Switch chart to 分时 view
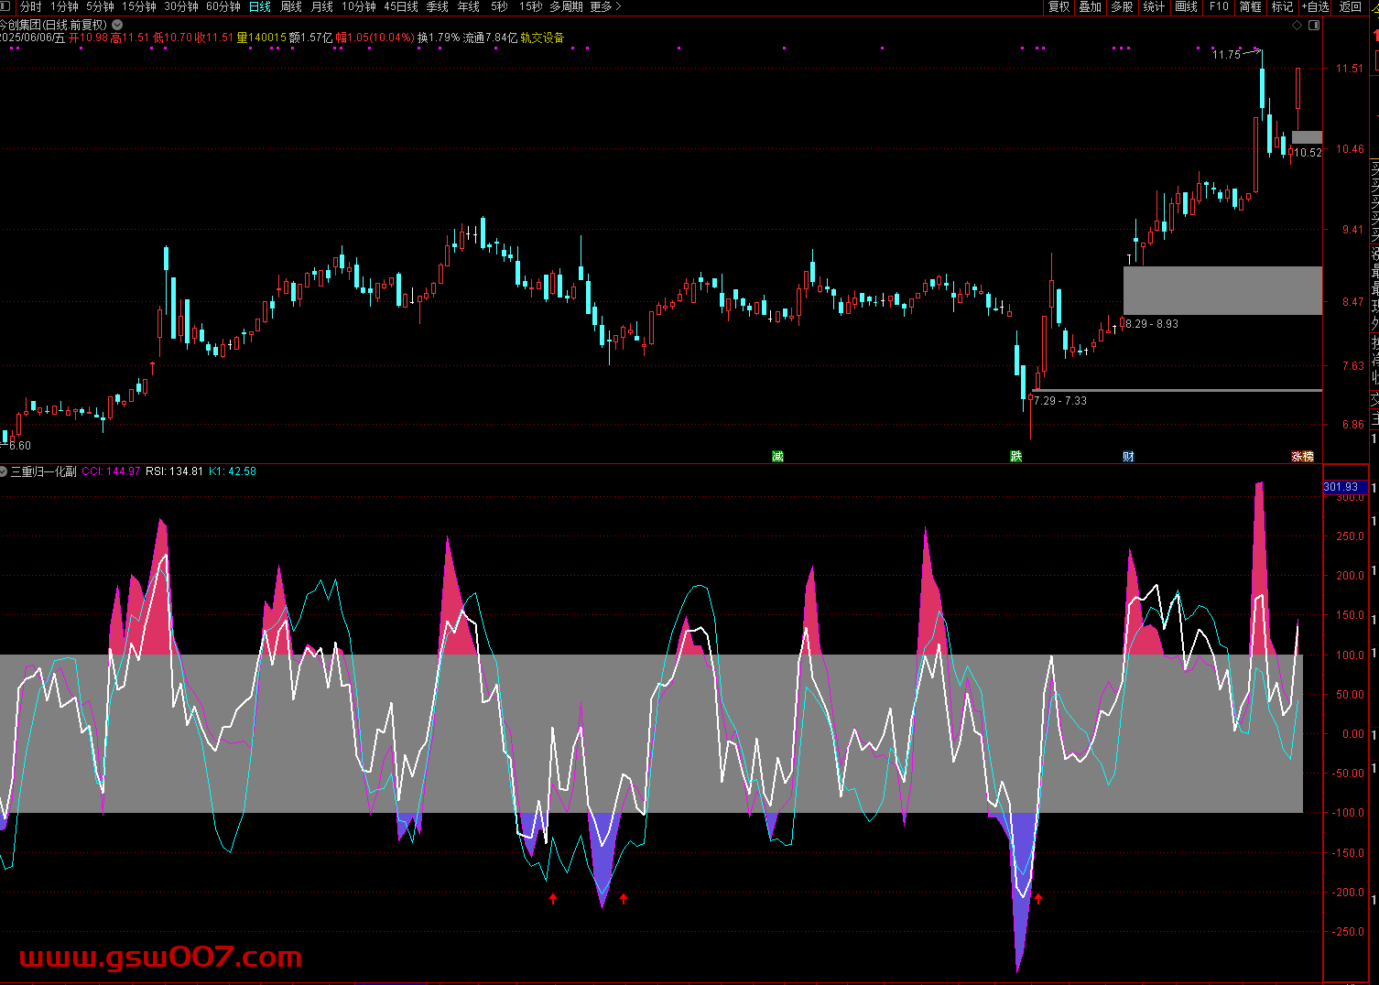Viewport: 1379px width, 985px height. click(30, 6)
